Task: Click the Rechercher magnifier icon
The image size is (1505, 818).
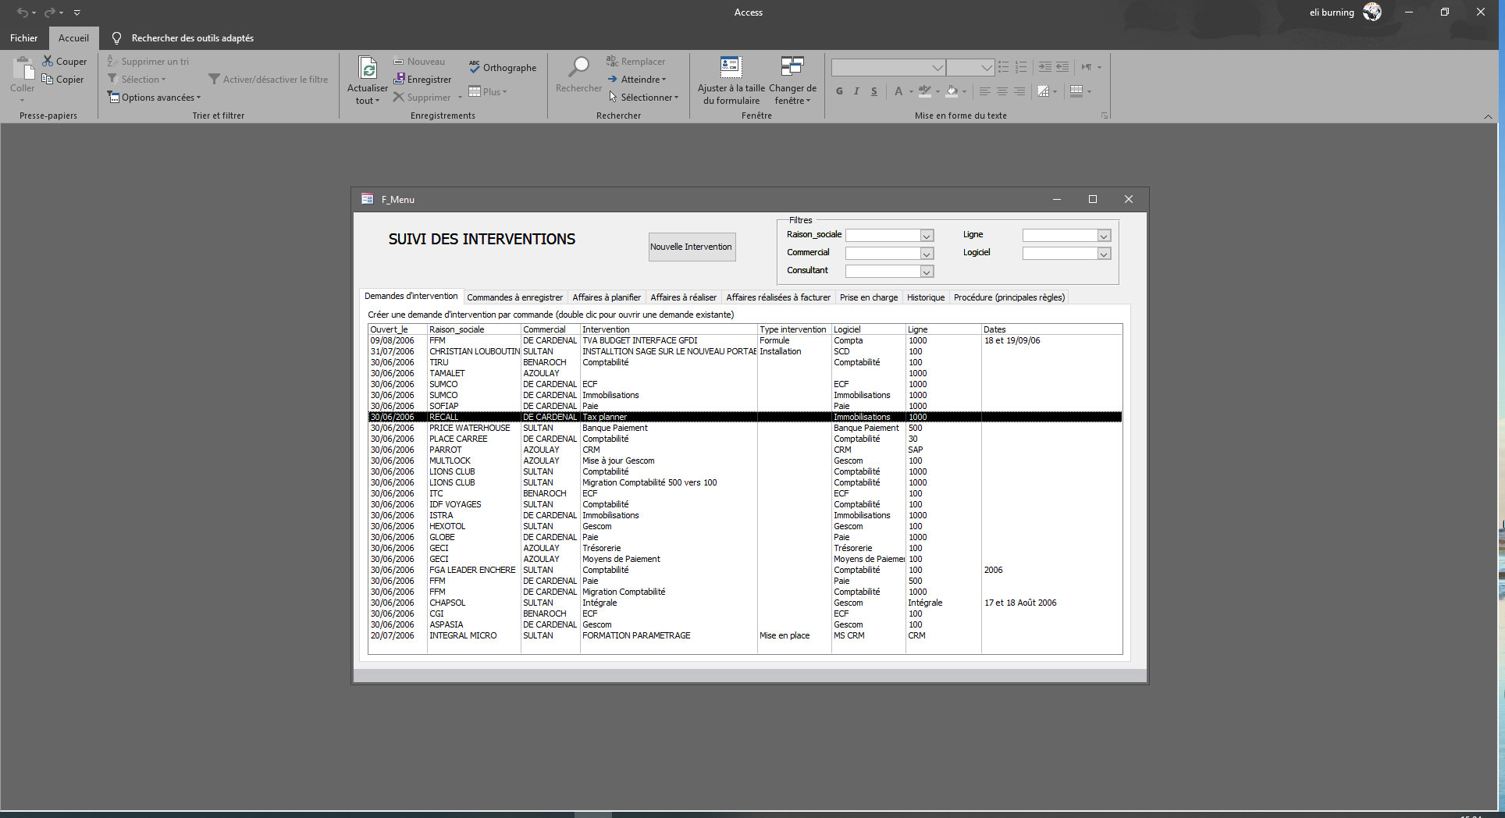Action: [x=578, y=68]
